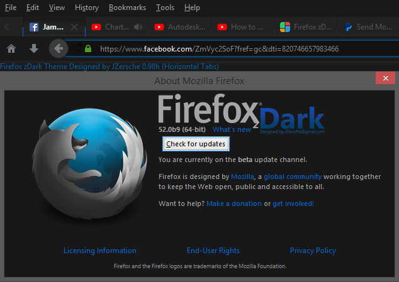Open the Help menu
The height and width of the screenshot is (282, 399).
coord(192,8)
